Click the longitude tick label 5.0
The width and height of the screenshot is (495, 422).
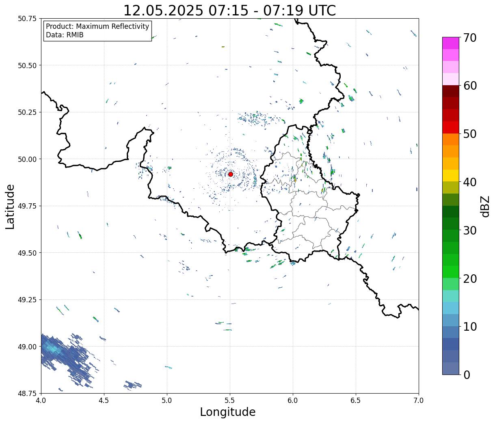167,400
